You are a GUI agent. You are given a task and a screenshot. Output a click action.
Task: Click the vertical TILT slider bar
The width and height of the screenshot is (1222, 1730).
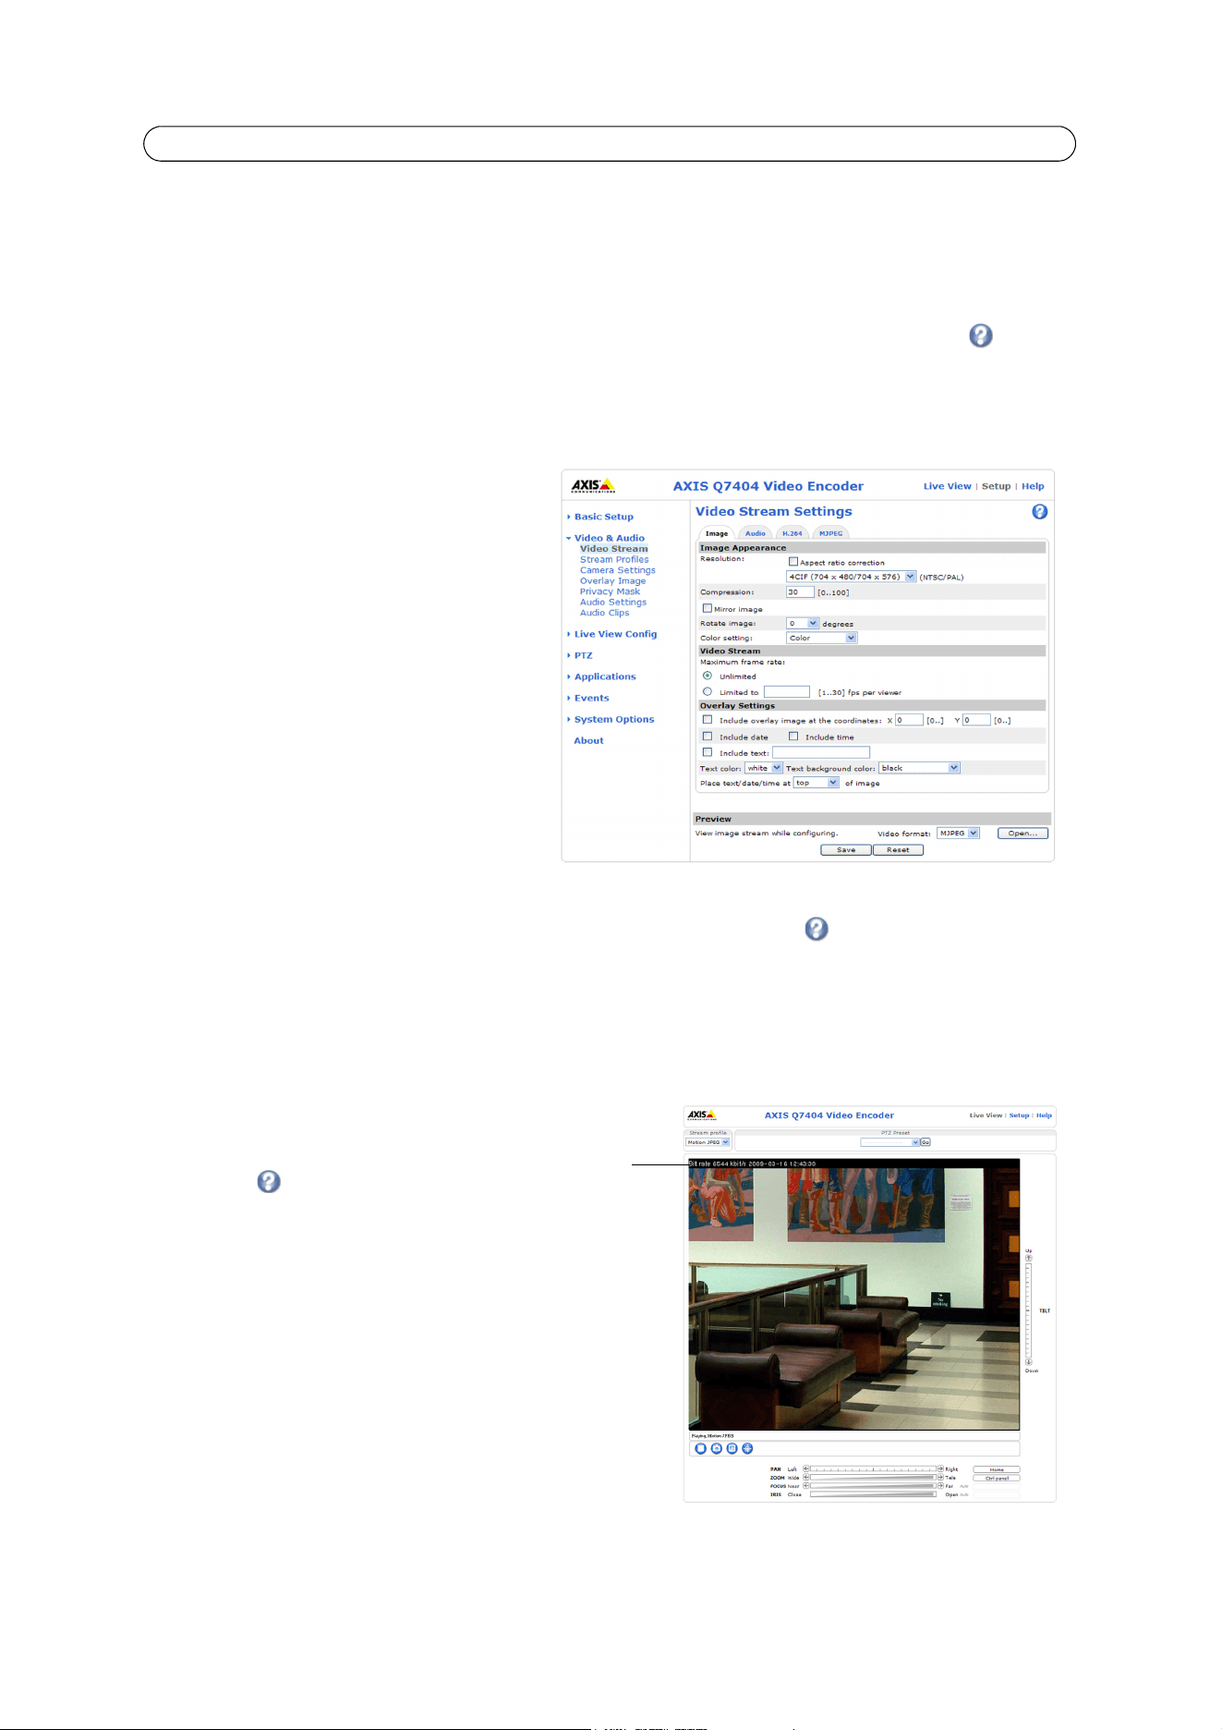pos(1029,1310)
